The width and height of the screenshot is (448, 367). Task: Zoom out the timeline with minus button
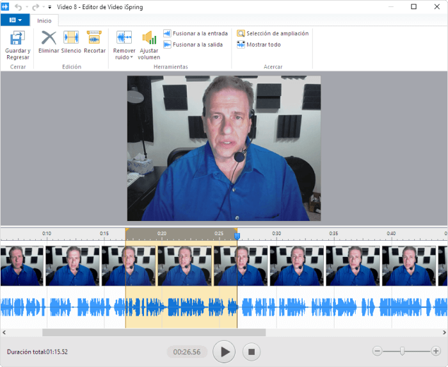[377, 351]
